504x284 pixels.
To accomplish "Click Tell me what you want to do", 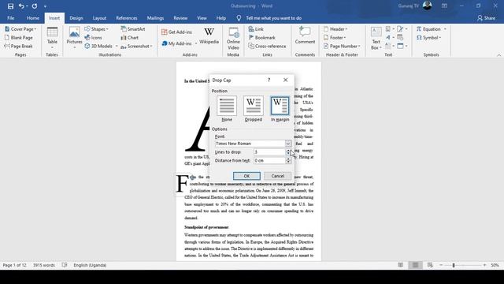I will click(x=273, y=18).
